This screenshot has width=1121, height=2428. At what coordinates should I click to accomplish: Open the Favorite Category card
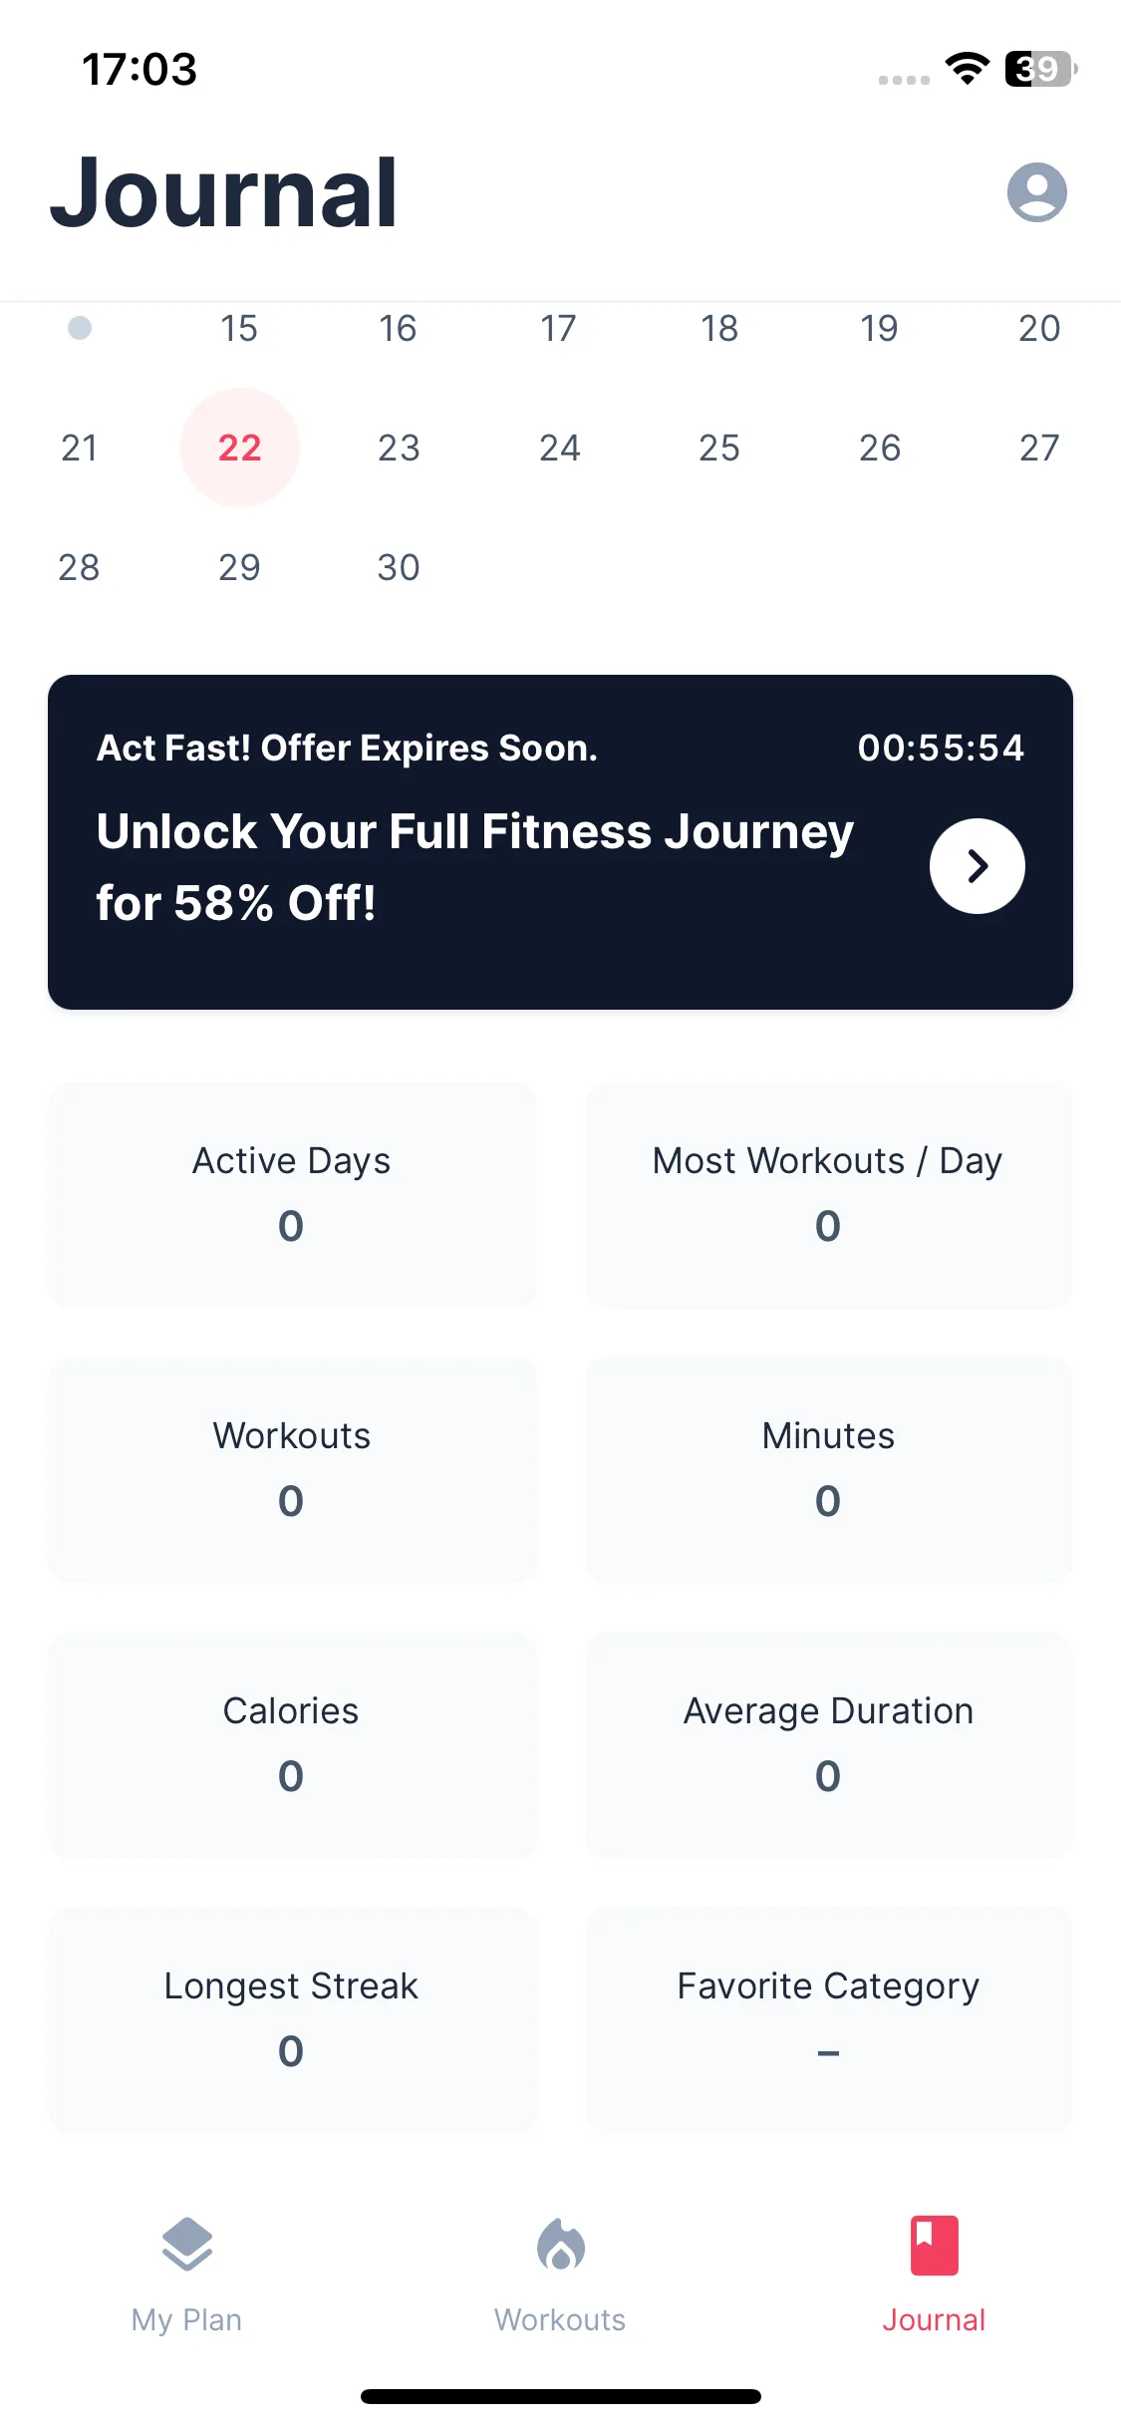[828, 2019]
